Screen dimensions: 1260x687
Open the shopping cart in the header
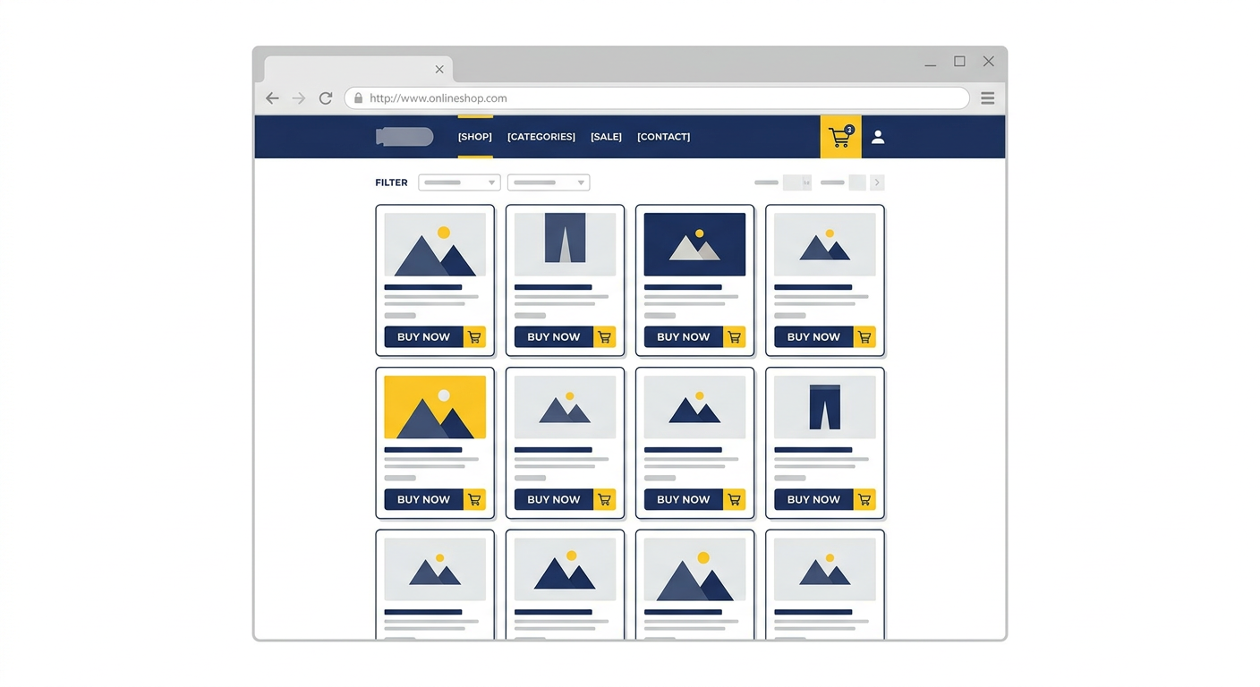coord(841,137)
